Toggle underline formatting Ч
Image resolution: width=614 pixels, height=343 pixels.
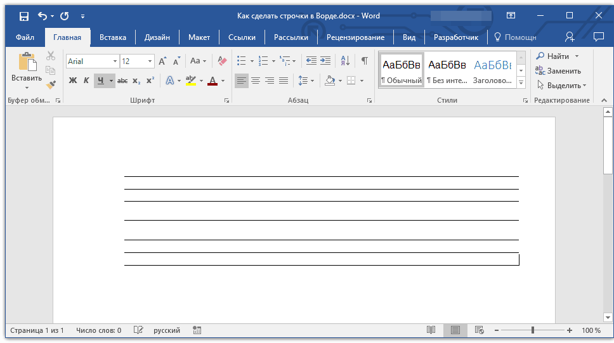coord(101,81)
